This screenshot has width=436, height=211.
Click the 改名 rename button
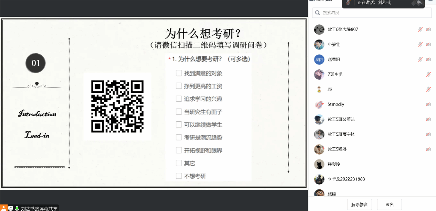point(390,204)
